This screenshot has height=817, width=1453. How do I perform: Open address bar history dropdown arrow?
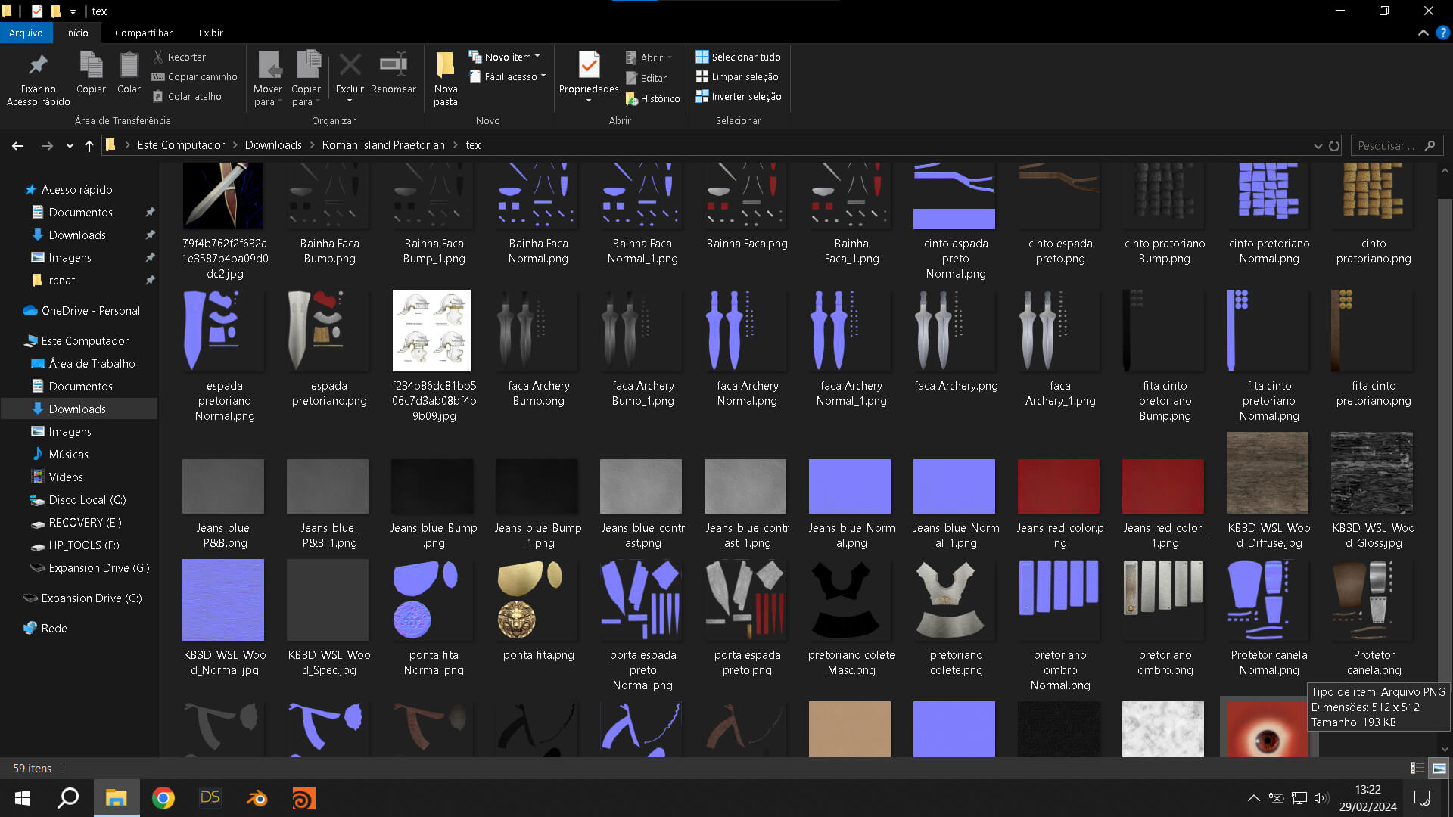coord(1318,145)
